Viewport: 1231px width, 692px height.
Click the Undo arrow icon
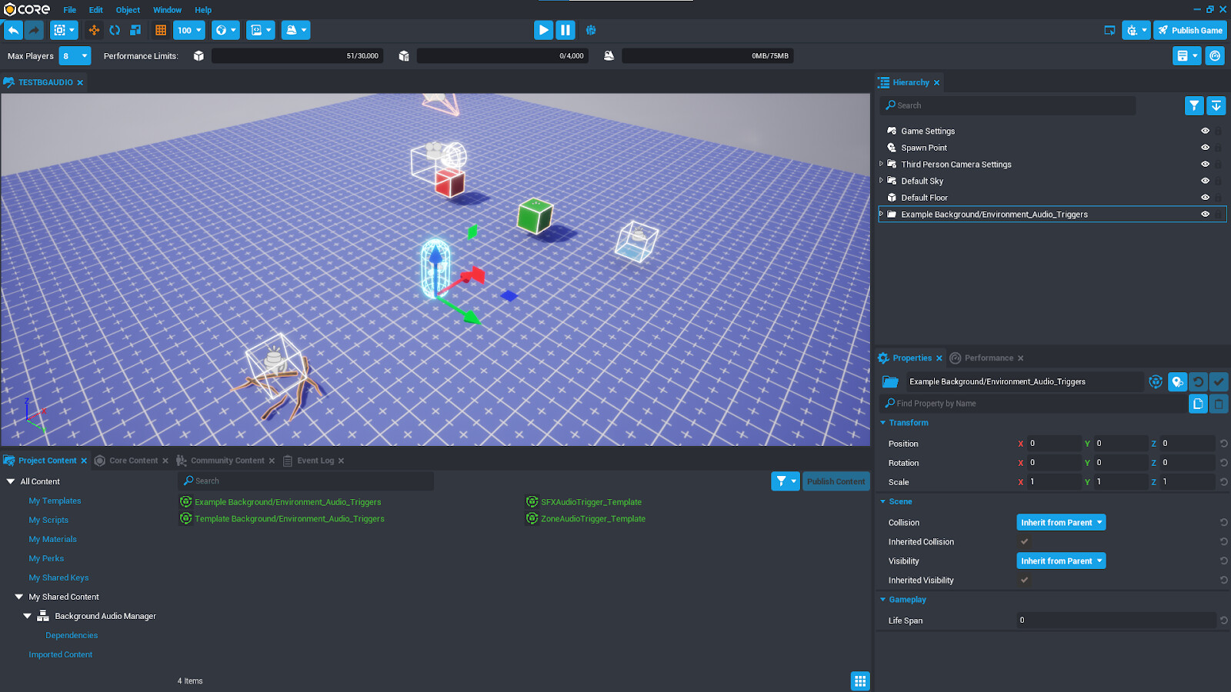[14, 30]
